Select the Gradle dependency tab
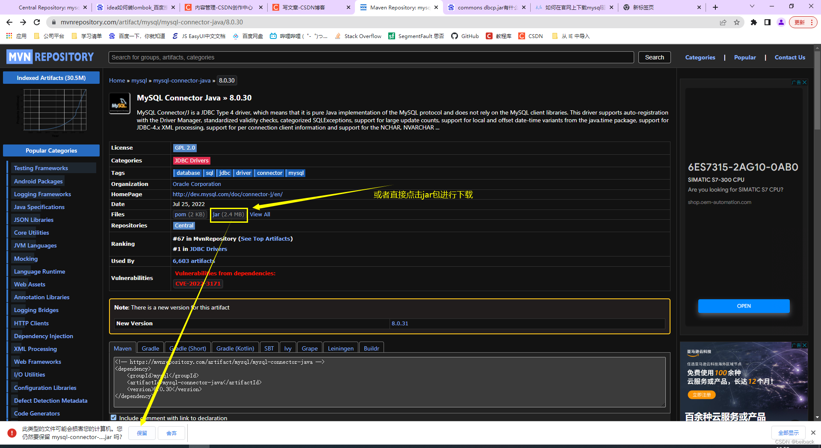The image size is (821, 448). point(151,348)
